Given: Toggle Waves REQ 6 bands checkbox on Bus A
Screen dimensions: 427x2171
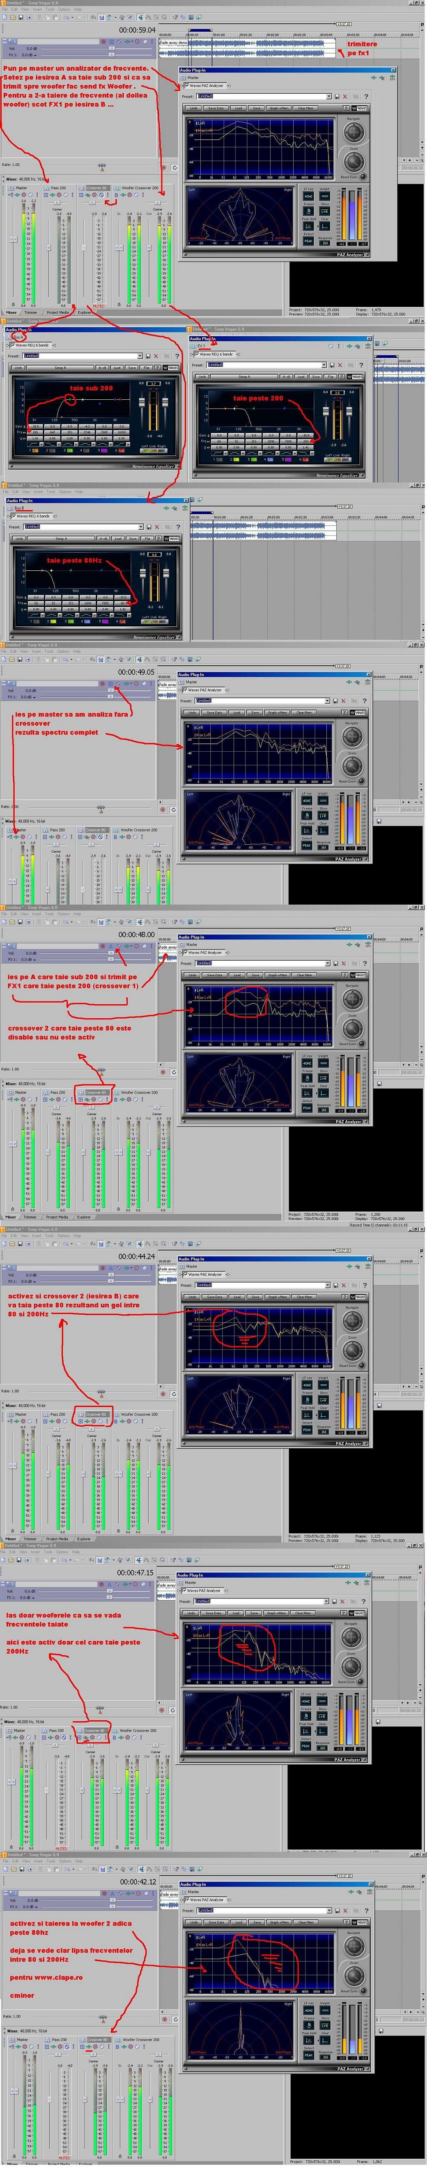Looking at the screenshot, I should coord(12,345).
